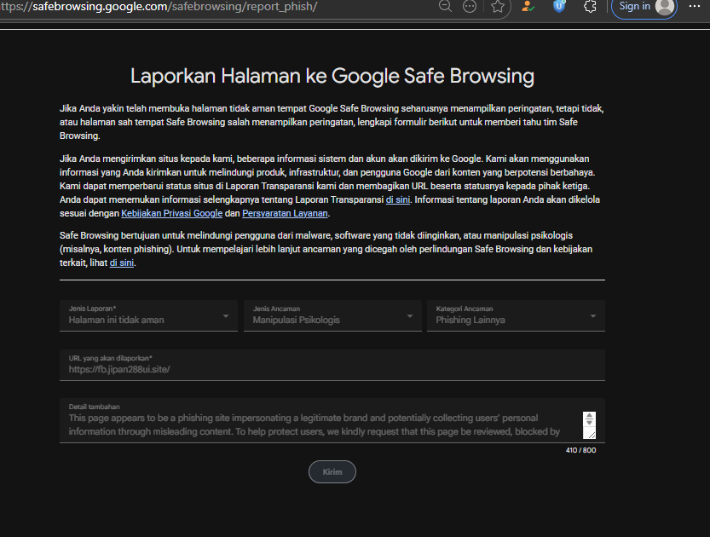Click the 410 / 800 character counter
710x537 pixels.
point(580,450)
